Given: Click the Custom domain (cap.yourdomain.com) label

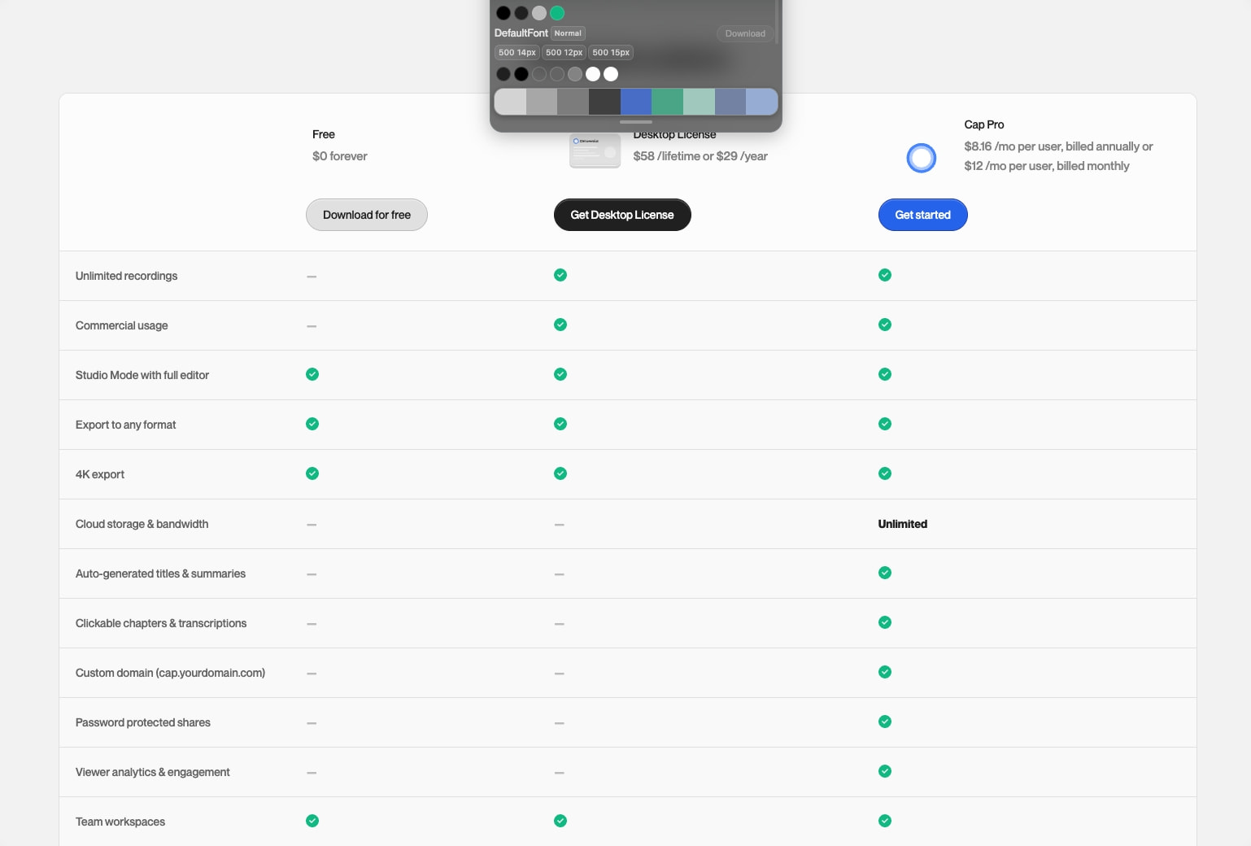Looking at the screenshot, I should coord(170,673).
